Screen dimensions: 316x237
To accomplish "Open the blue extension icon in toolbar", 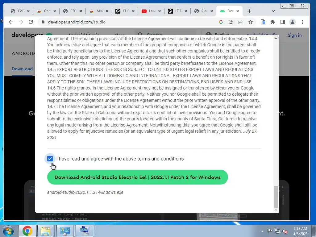I will click(263, 22).
